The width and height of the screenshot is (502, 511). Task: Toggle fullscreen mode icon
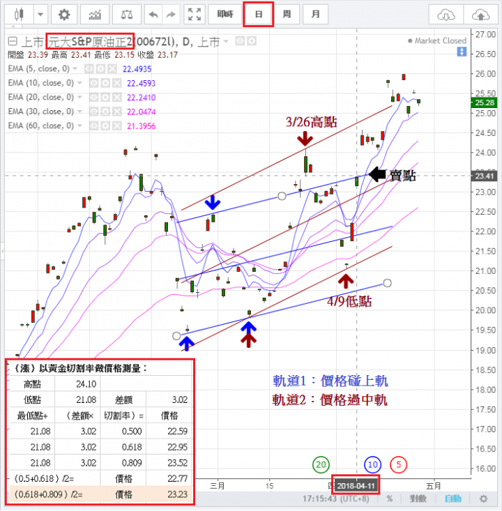pos(195,15)
